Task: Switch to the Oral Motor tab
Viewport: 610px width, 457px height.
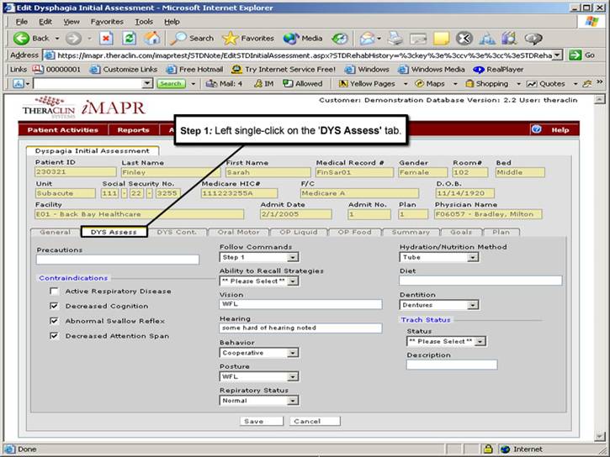Action: pos(238,232)
